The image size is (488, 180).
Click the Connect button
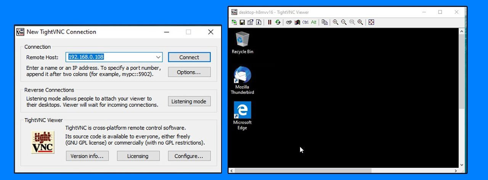(x=189, y=57)
